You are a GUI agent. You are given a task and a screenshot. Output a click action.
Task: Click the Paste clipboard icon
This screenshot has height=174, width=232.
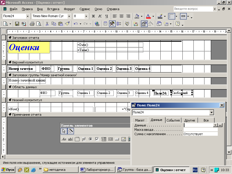click(x=61, y=24)
